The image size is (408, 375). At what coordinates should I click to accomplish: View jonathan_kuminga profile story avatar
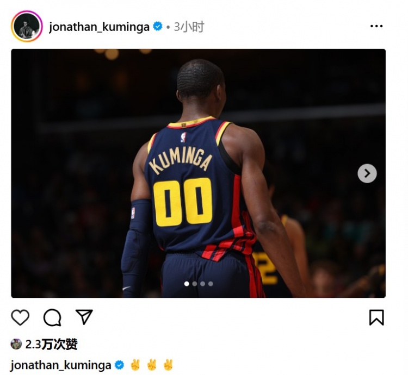tap(27, 26)
